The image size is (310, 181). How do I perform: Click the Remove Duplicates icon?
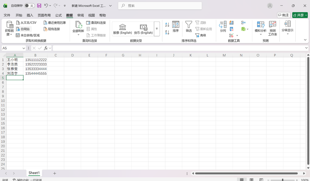[231, 29]
